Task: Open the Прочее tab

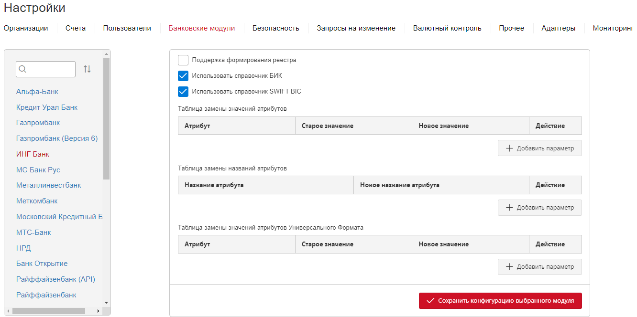Action: tap(512, 28)
